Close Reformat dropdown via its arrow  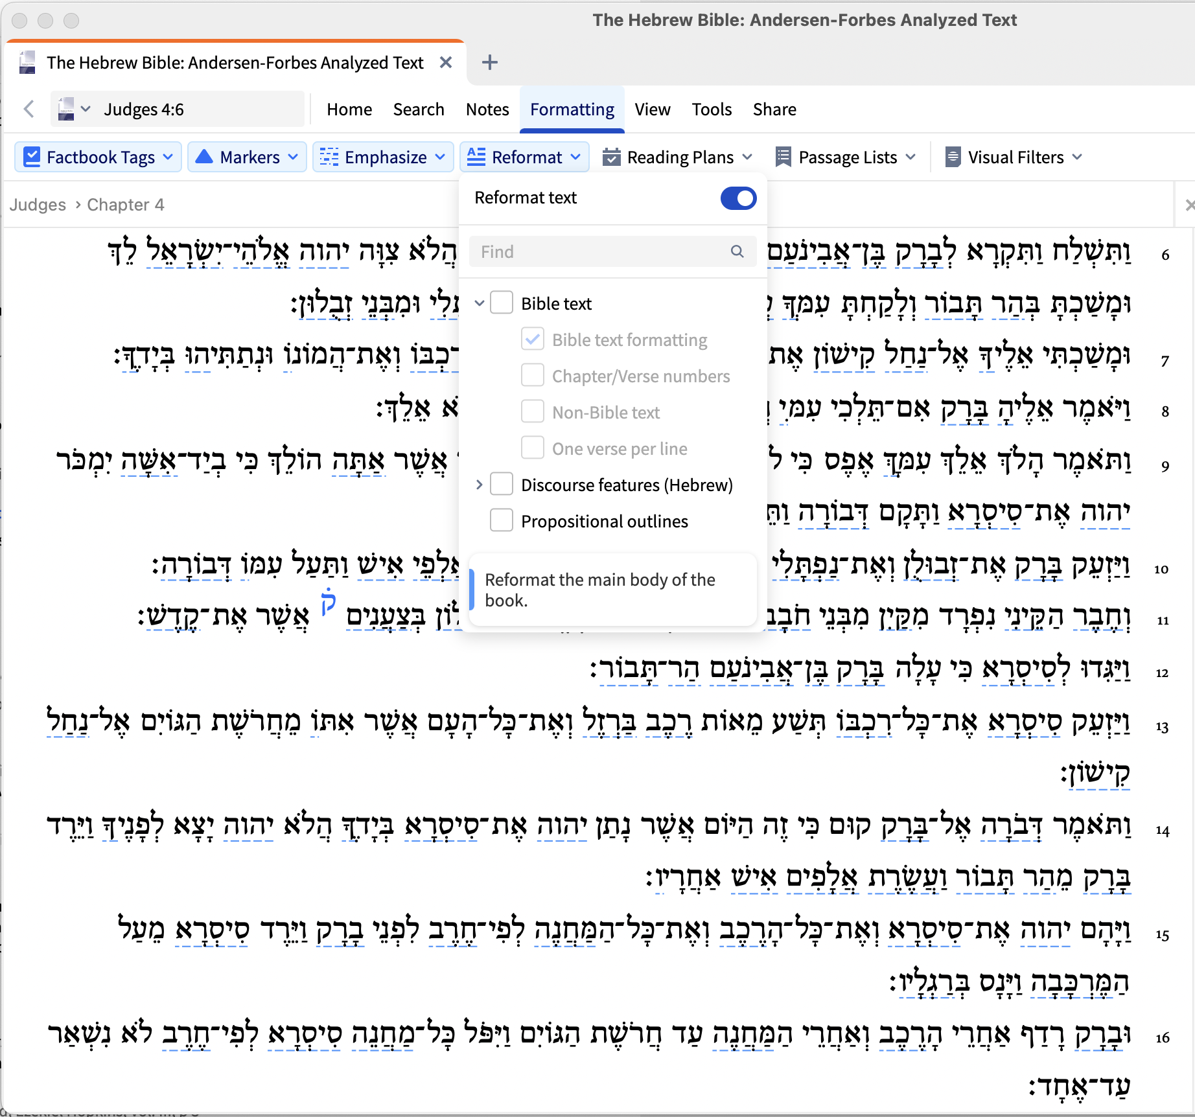[x=575, y=157]
